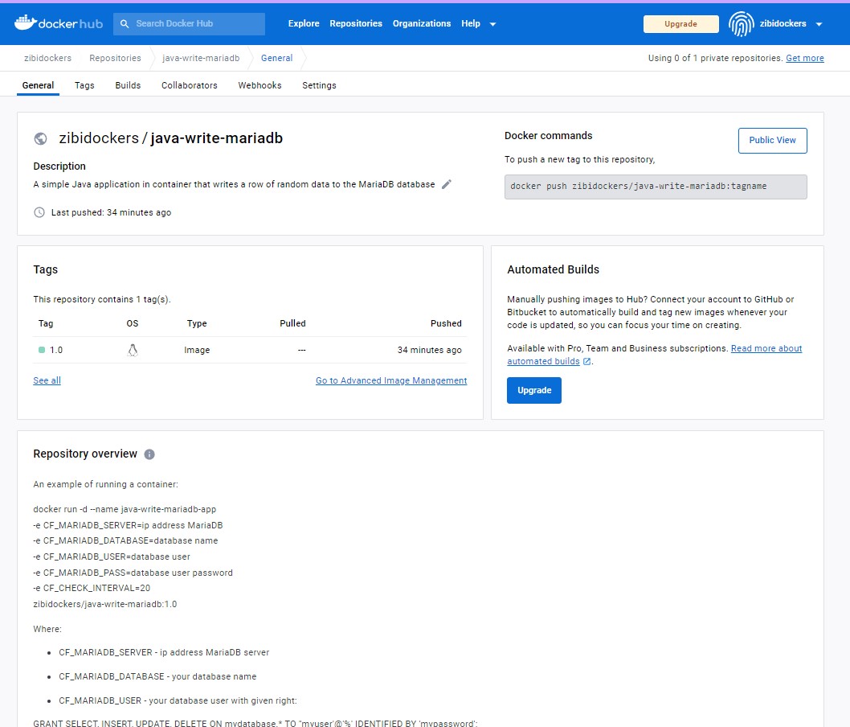The width and height of the screenshot is (850, 727).
Task: Click the fingerprint avatar icon
Action: click(741, 24)
